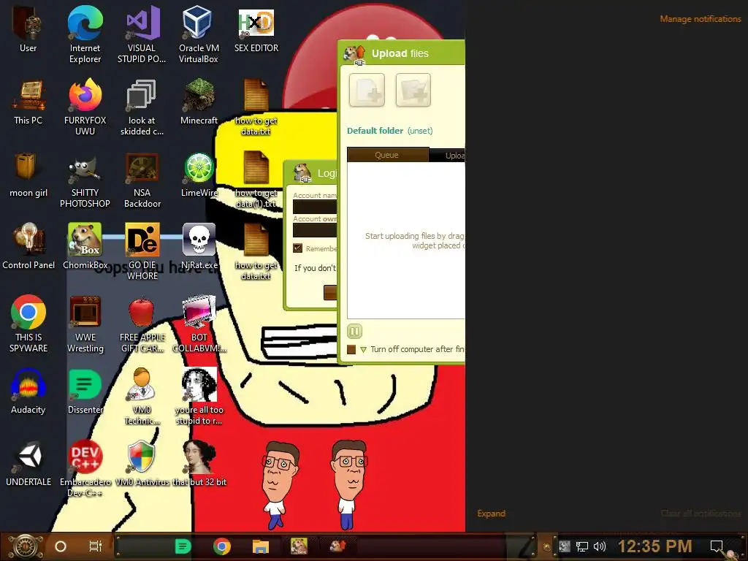Image resolution: width=748 pixels, height=561 pixels.
Task: Focus the second Account field in Login window
Action: tap(315, 230)
